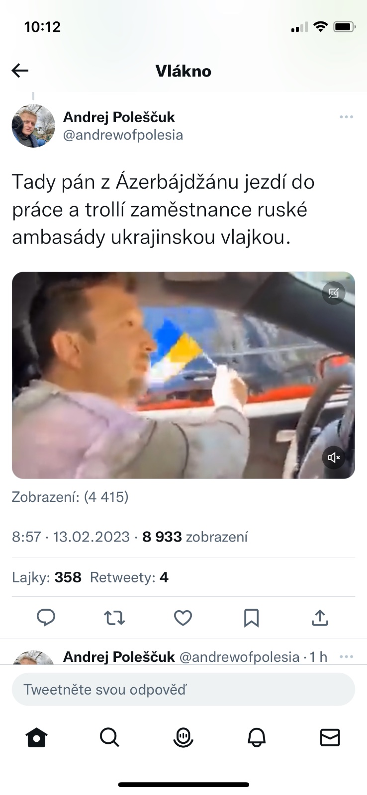Go to the Home tab
Image resolution: width=367 pixels, height=795 pixels.
(36, 737)
